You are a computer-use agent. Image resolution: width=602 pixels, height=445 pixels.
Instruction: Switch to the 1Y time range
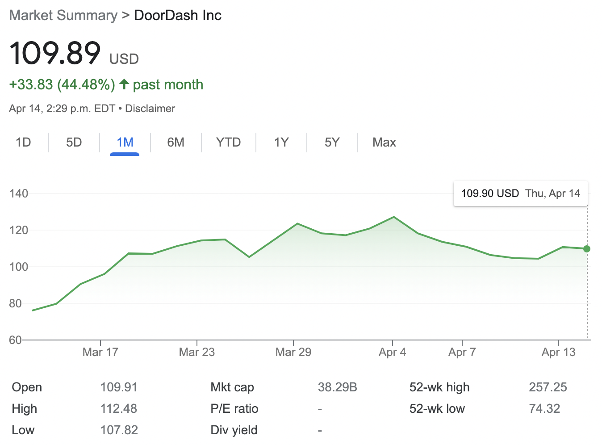pyautogui.click(x=281, y=142)
